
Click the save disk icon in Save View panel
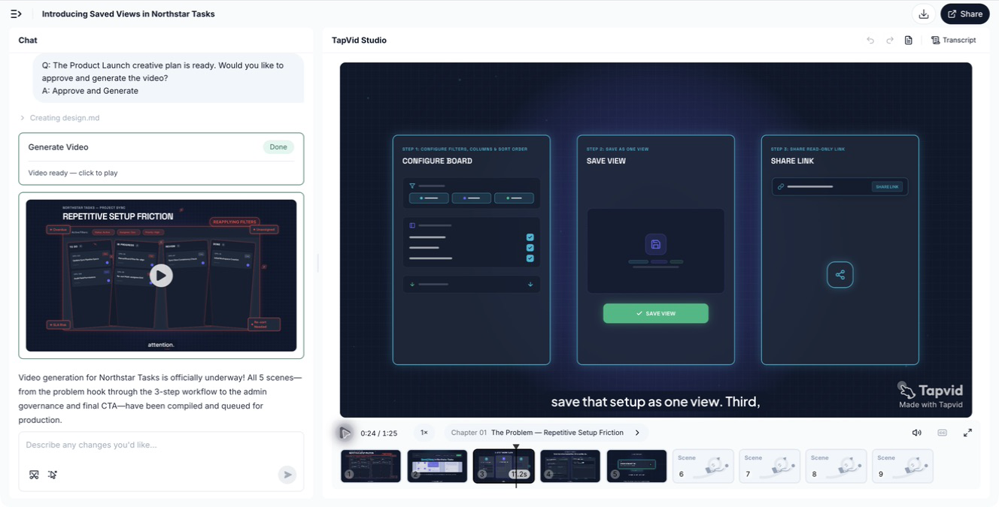point(655,244)
